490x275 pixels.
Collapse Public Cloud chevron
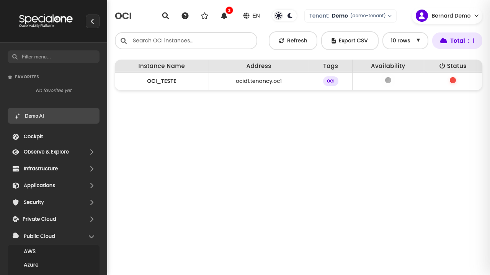coord(92,236)
